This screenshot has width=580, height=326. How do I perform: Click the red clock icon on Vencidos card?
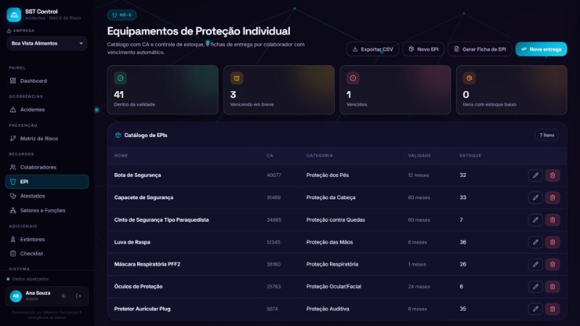pos(353,78)
